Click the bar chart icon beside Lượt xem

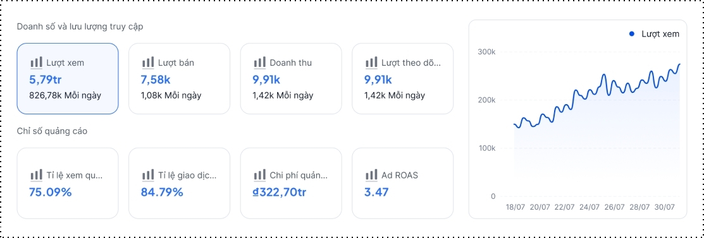pos(36,62)
